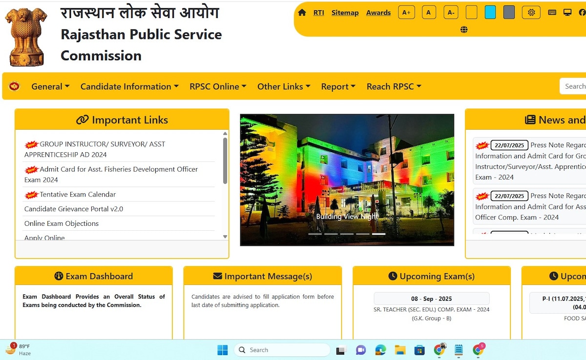The width and height of the screenshot is (586, 360).
Task: Open the Asst. Fisheries Officer Press Note news item
Action: click(530, 206)
